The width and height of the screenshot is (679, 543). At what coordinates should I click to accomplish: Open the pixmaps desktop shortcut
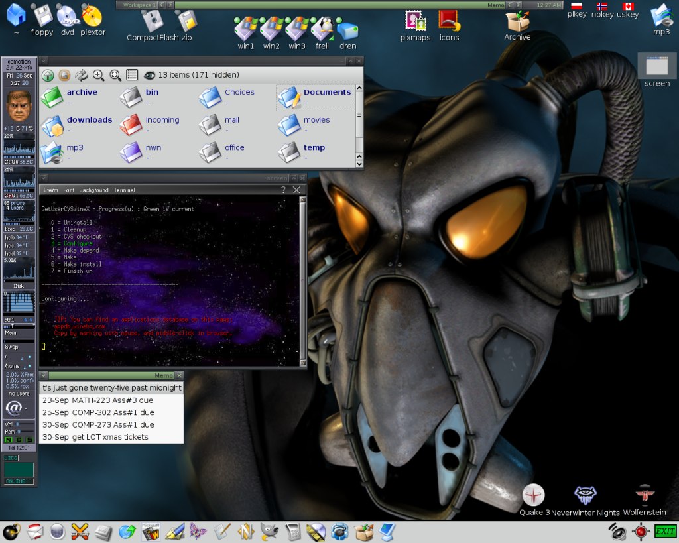[x=415, y=25]
